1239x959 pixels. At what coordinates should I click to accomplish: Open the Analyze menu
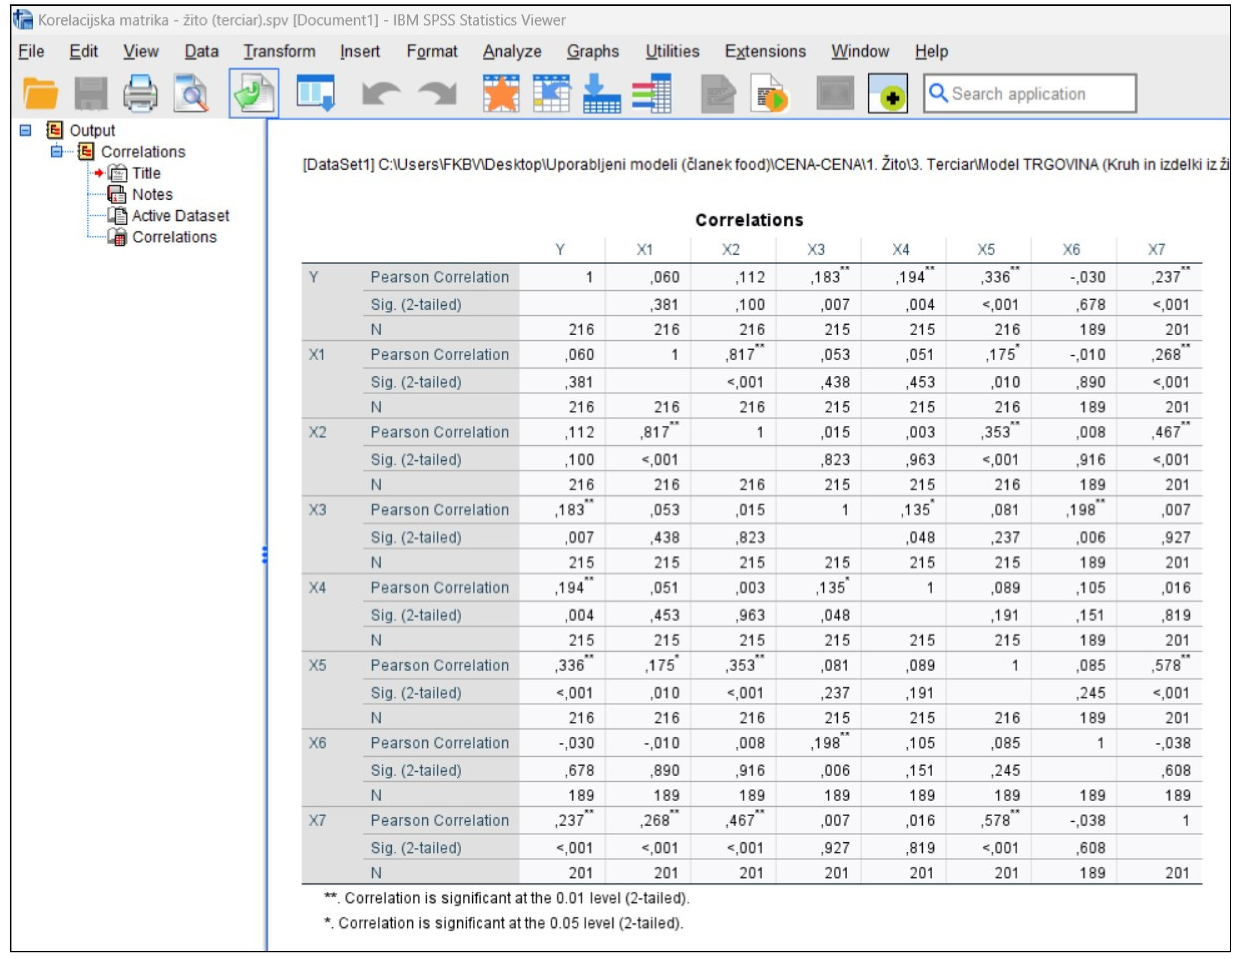tap(512, 52)
